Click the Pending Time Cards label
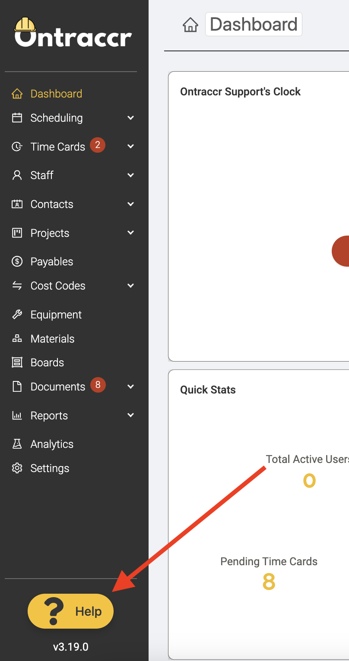This screenshot has width=349, height=661. tap(269, 561)
